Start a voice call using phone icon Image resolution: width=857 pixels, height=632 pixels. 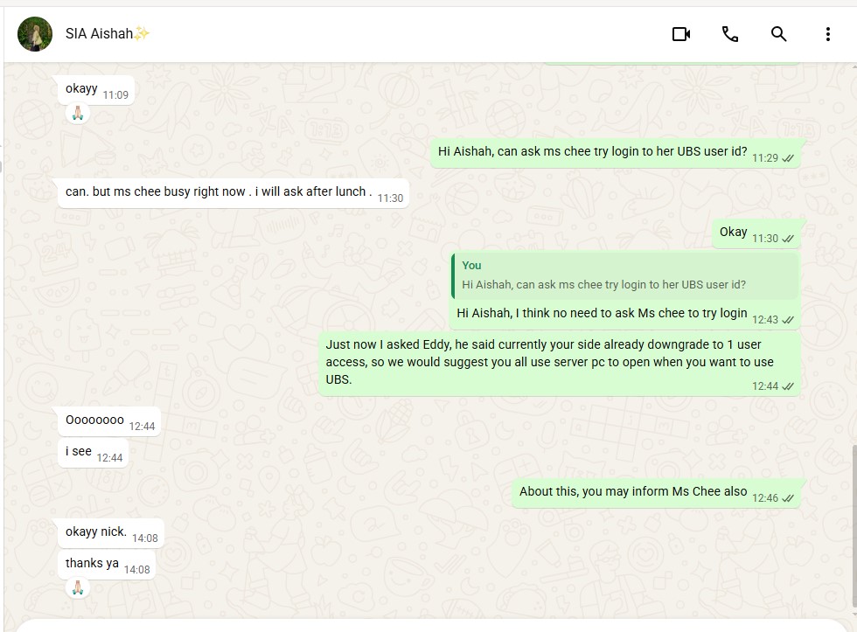pos(729,34)
